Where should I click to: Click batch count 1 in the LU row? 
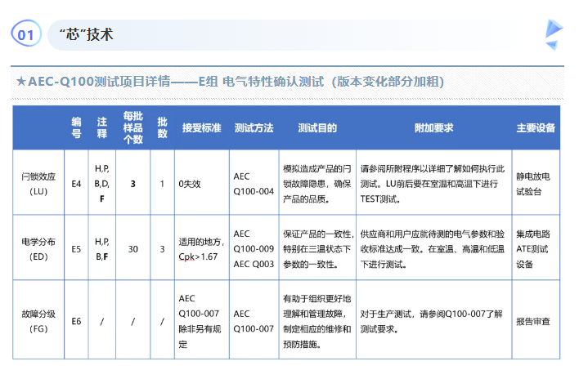(x=162, y=184)
